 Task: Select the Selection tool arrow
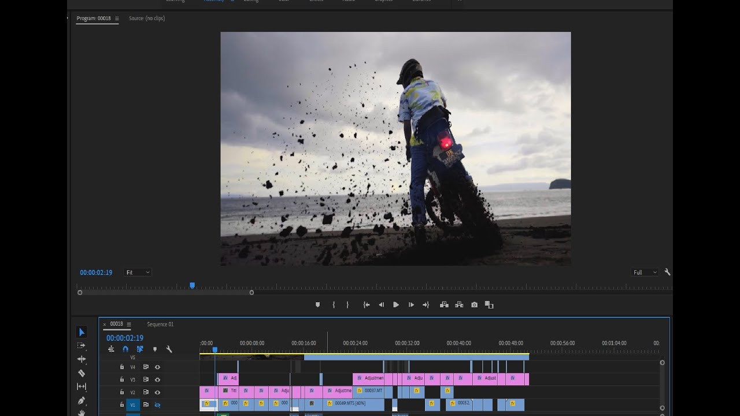click(82, 332)
